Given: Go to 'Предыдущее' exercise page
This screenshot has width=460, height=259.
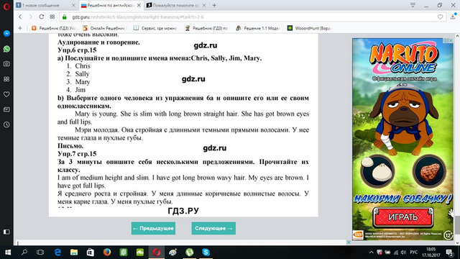Looking at the screenshot, I should pos(153,228).
